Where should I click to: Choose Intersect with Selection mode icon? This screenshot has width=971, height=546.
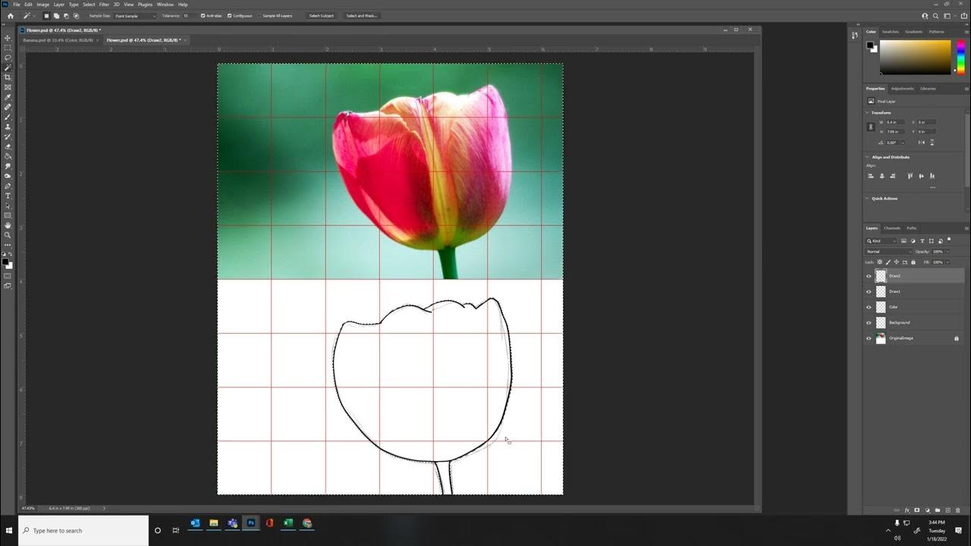pyautogui.click(x=76, y=16)
